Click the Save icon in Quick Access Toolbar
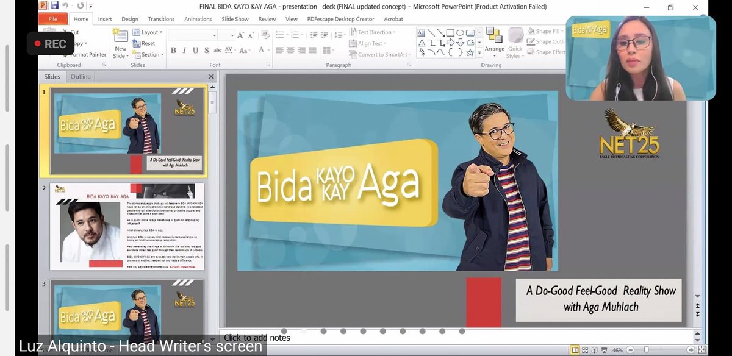The width and height of the screenshot is (732, 356). point(55,6)
